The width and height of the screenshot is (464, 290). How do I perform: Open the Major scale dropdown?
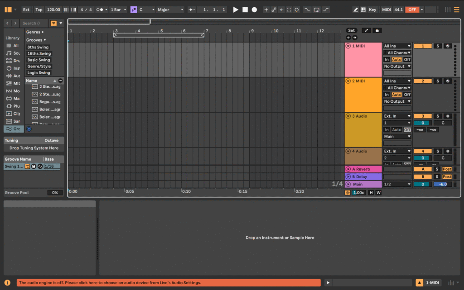(170, 10)
